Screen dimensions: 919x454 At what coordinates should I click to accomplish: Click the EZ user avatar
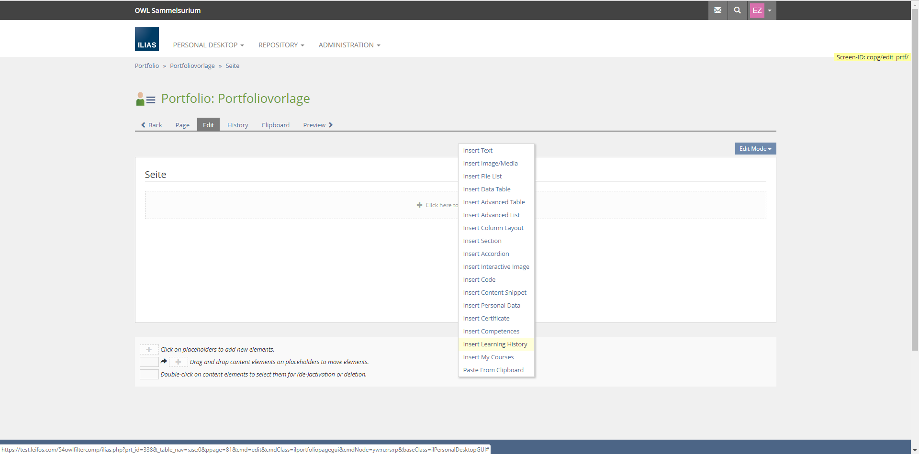coord(757,10)
